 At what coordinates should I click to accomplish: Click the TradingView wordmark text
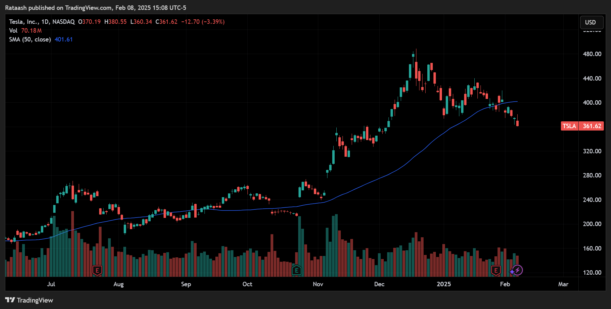pos(35,300)
